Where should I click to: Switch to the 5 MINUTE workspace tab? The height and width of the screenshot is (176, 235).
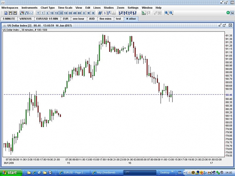tap(9, 19)
